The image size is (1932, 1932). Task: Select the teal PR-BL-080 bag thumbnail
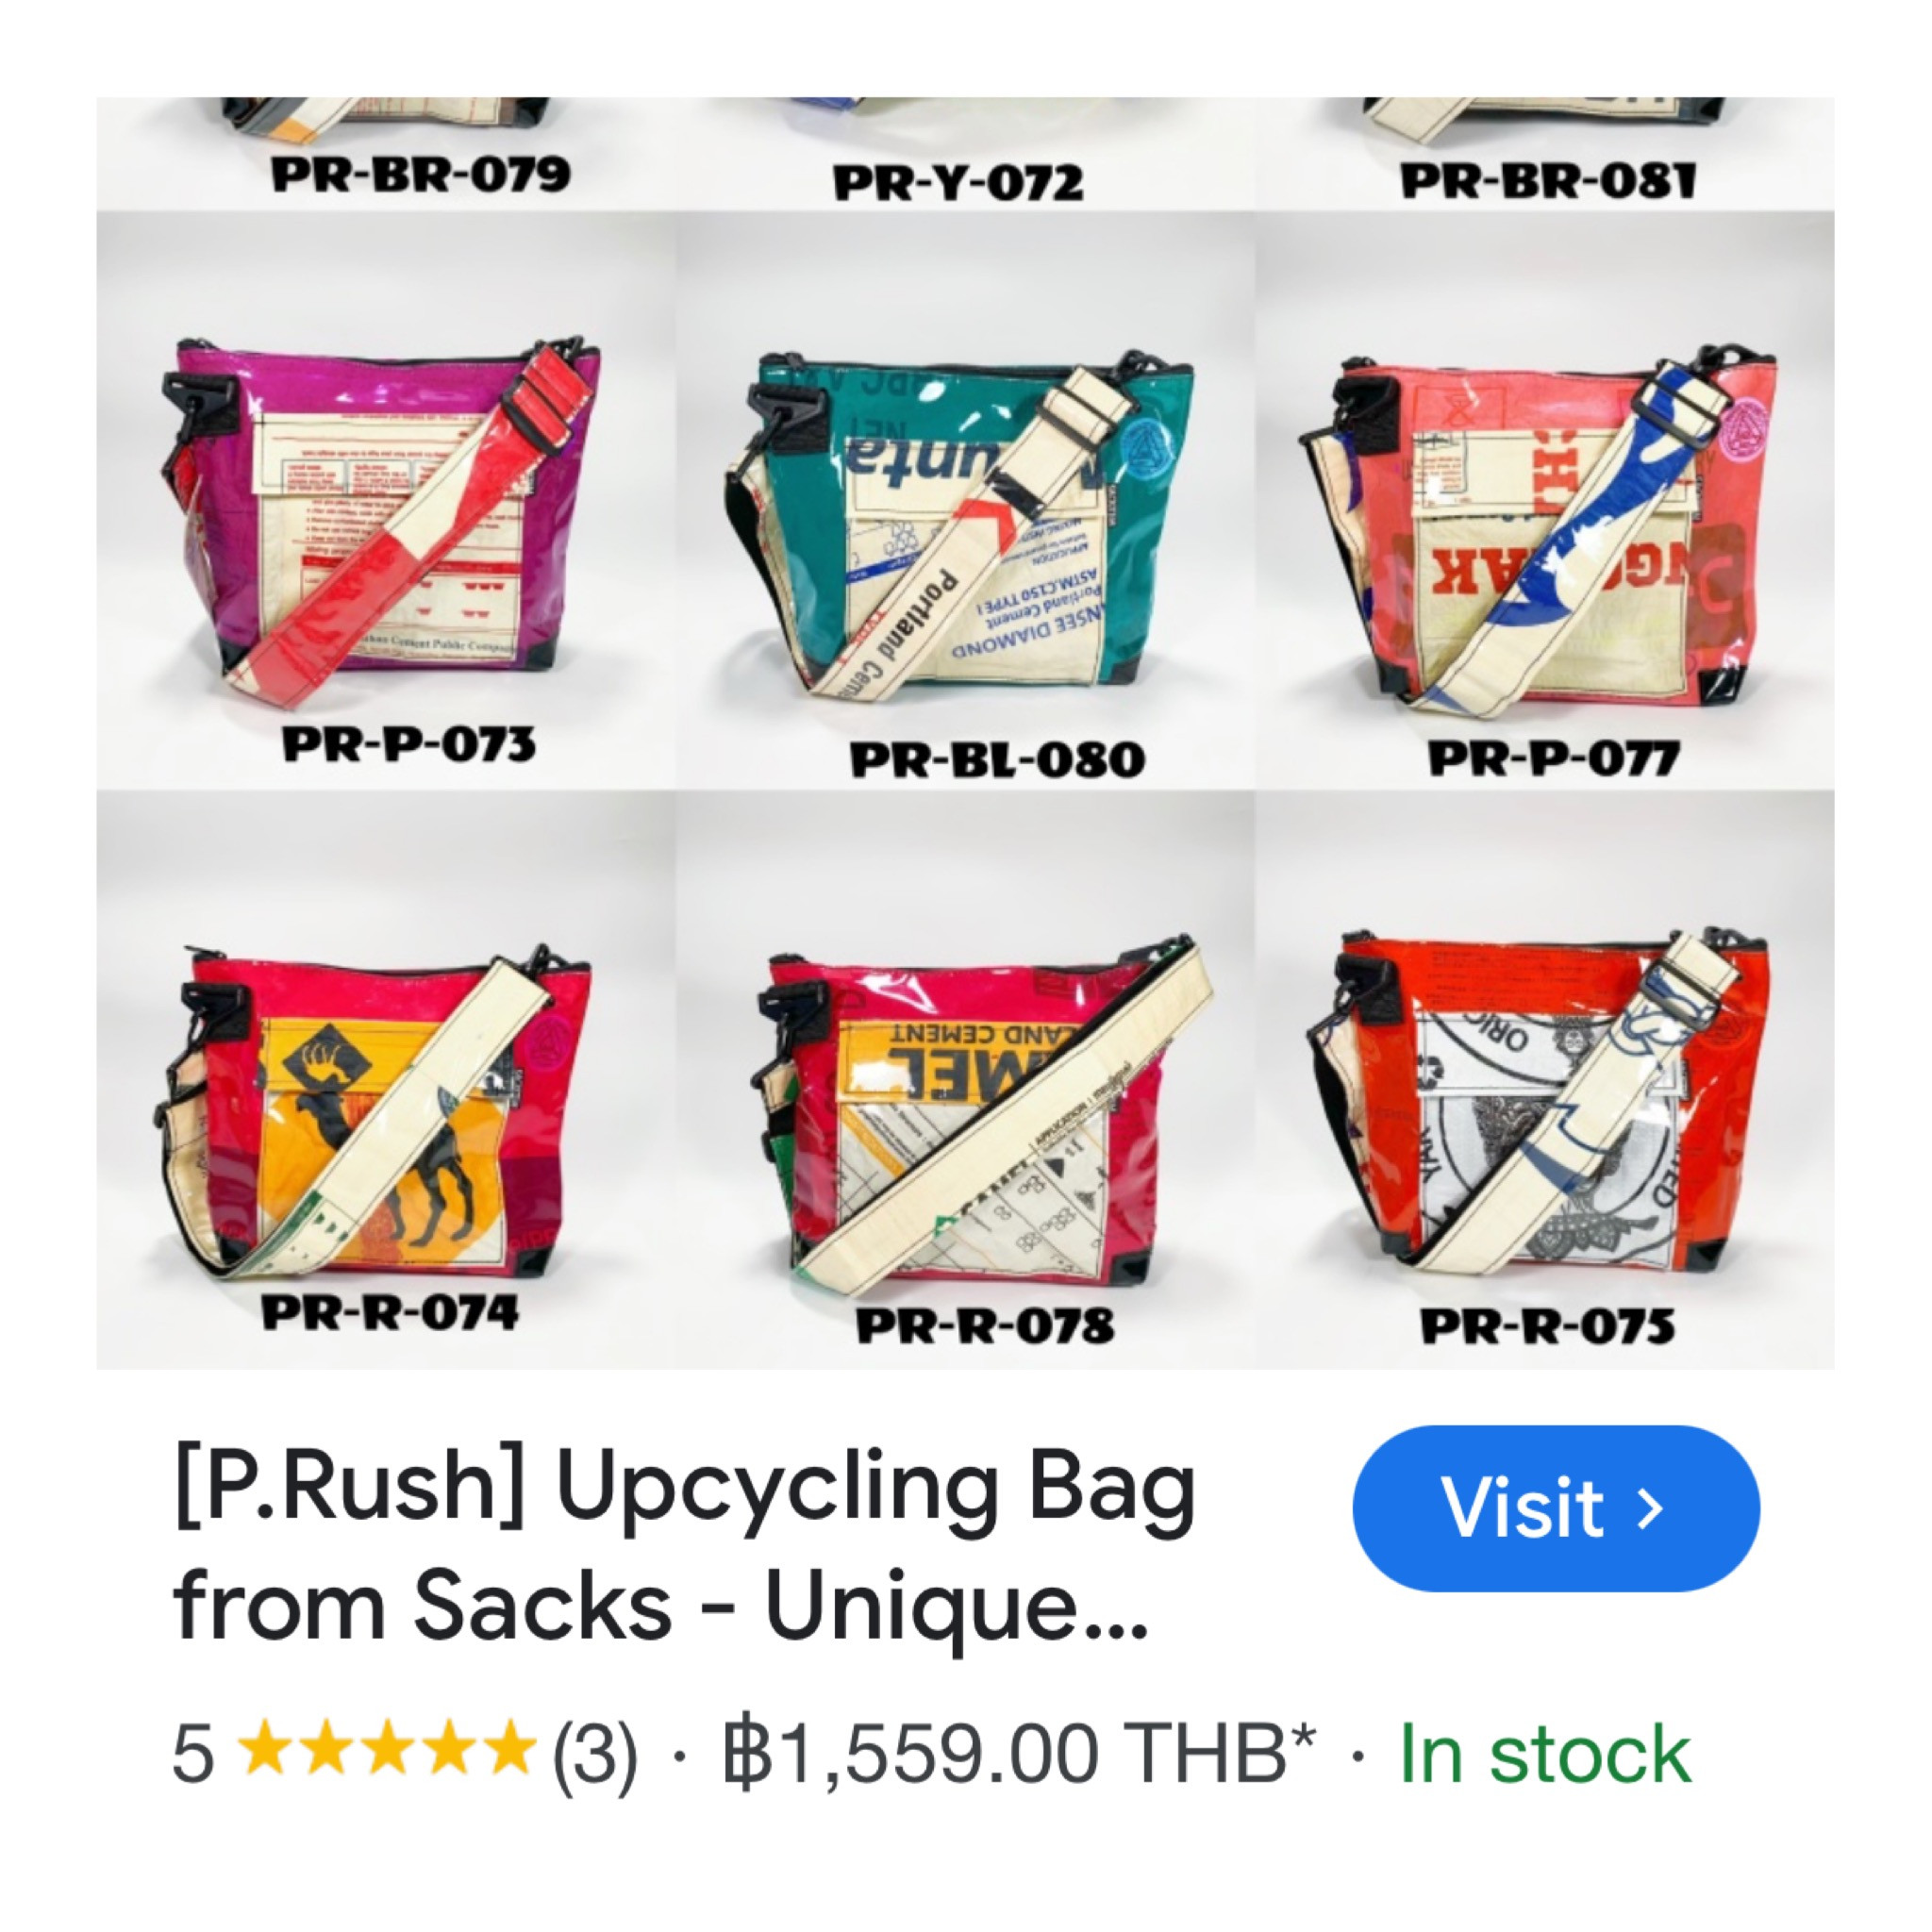966,500
